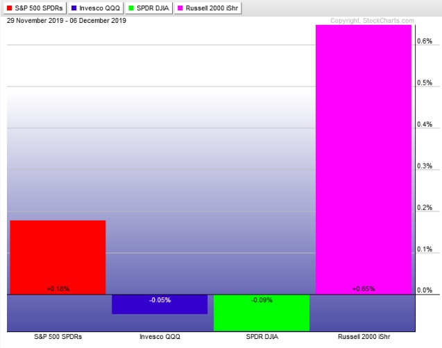Click the 0.4% y-axis tick label

425,124
